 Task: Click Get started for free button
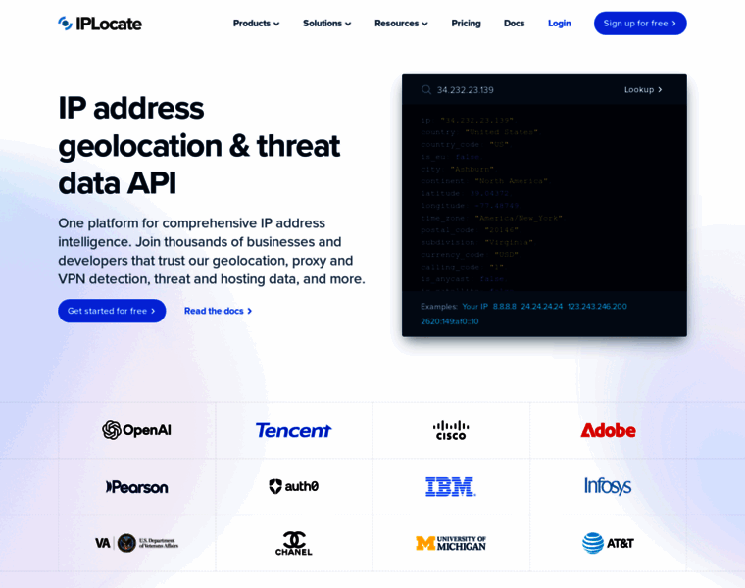pos(112,311)
